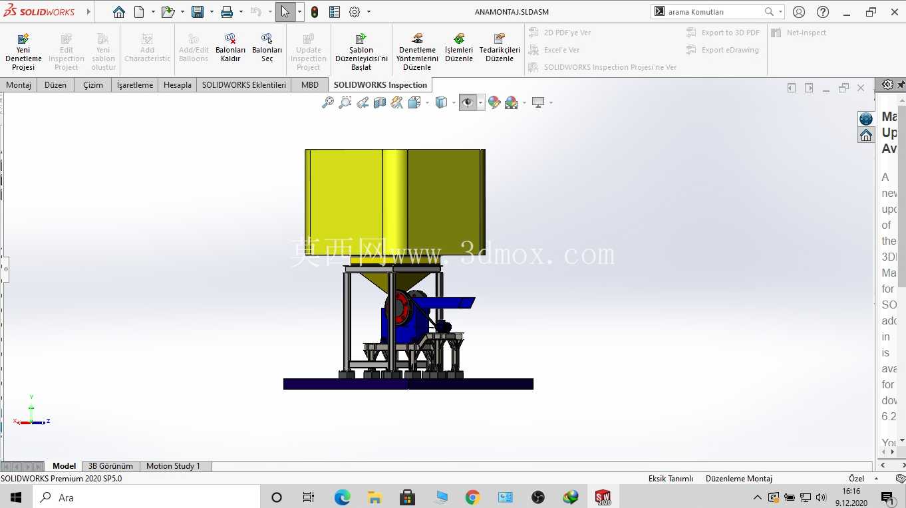The width and height of the screenshot is (906, 508).
Task: Switch to Montaj tab
Action: pos(19,85)
